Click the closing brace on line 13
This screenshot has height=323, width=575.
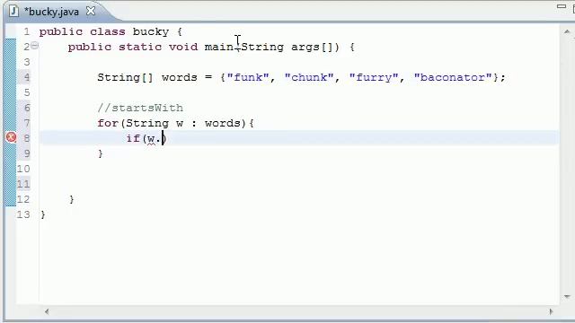tap(43, 215)
